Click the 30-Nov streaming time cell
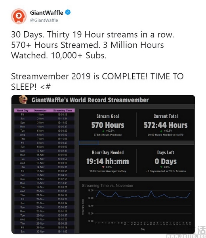The image size is (206, 238). 63,232
